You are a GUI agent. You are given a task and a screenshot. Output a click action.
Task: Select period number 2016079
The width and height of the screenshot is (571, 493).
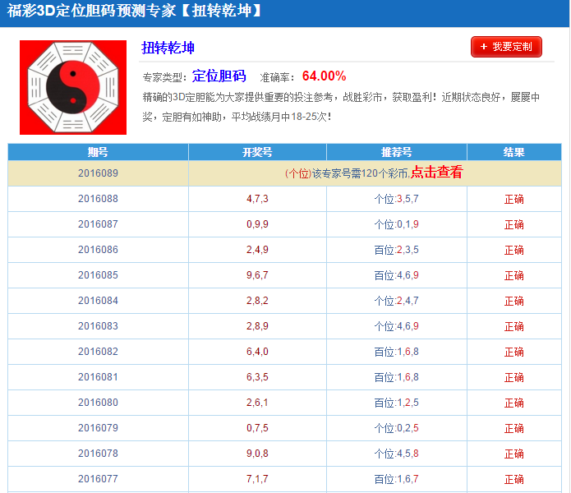(98, 428)
